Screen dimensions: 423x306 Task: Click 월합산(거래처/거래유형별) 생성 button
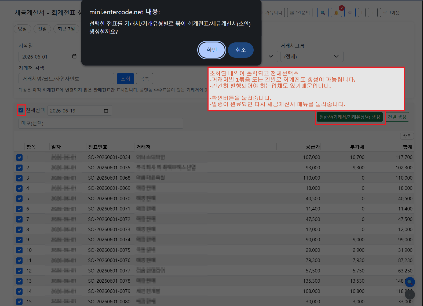pyautogui.click(x=350, y=117)
